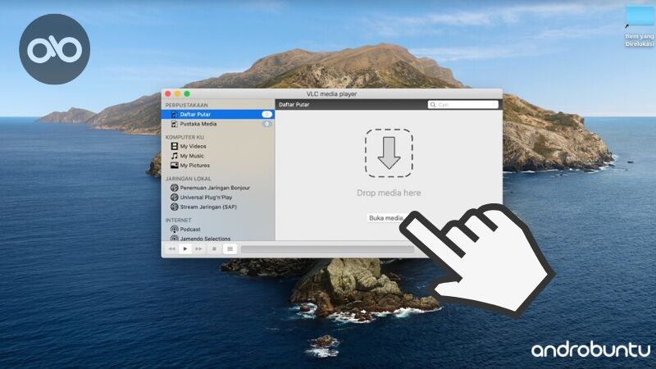Click the Daftar Putar item count badge
The height and width of the screenshot is (369, 656).
point(267,114)
